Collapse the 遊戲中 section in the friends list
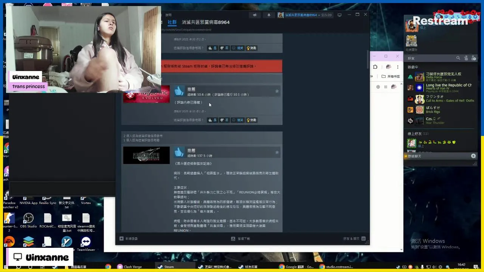484x272 pixels. coord(413,67)
